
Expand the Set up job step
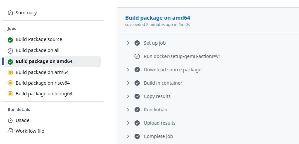[x=128, y=43]
